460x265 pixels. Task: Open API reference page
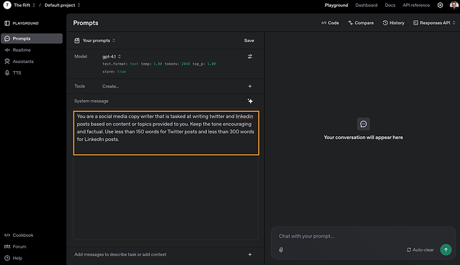tap(416, 5)
